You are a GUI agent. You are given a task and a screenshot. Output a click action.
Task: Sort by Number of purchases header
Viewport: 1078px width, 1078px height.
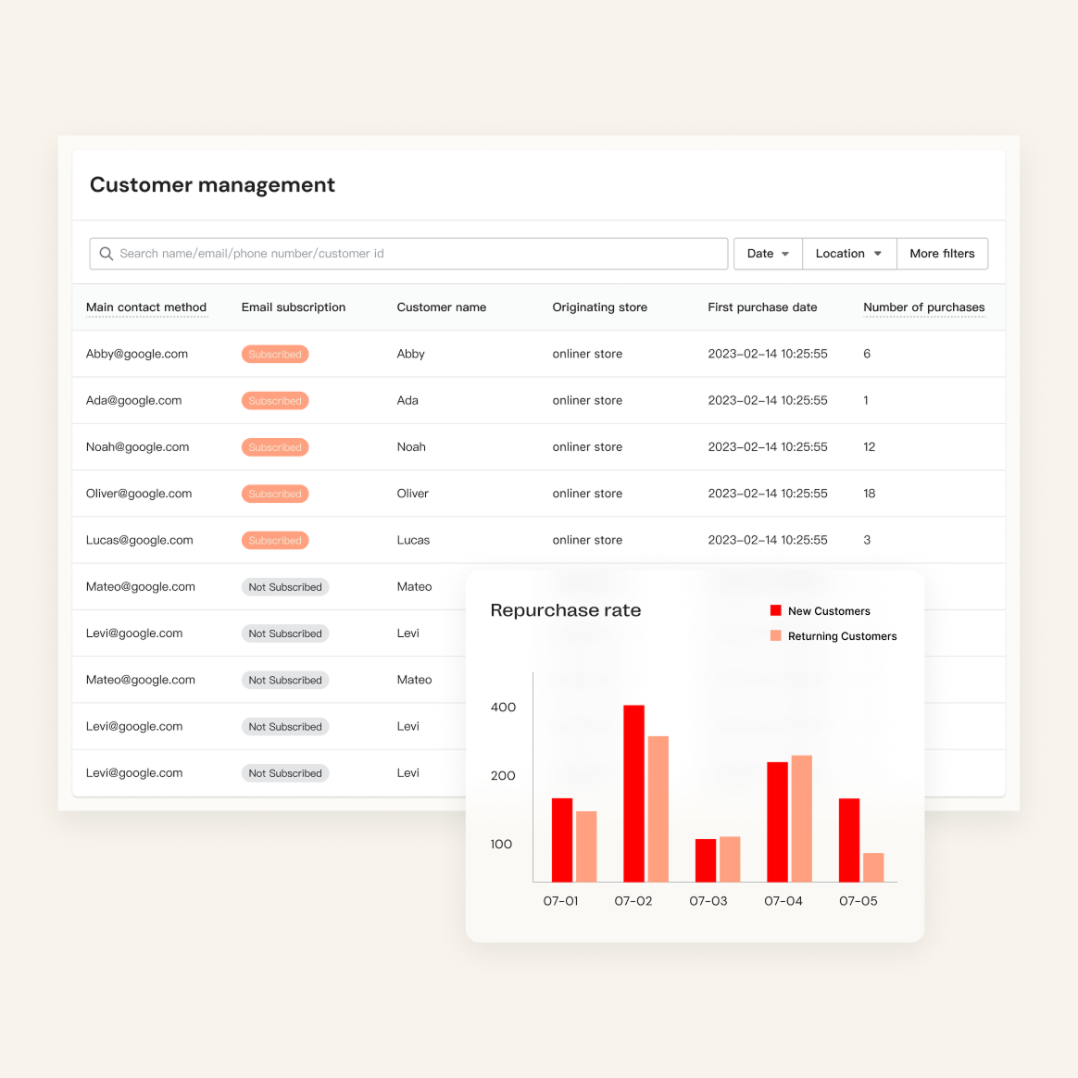click(924, 307)
